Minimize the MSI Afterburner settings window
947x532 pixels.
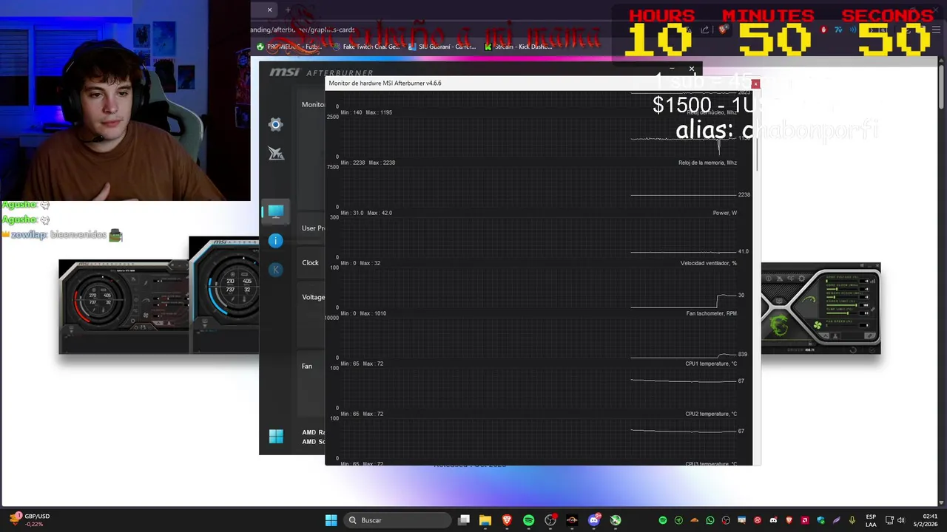pos(672,69)
